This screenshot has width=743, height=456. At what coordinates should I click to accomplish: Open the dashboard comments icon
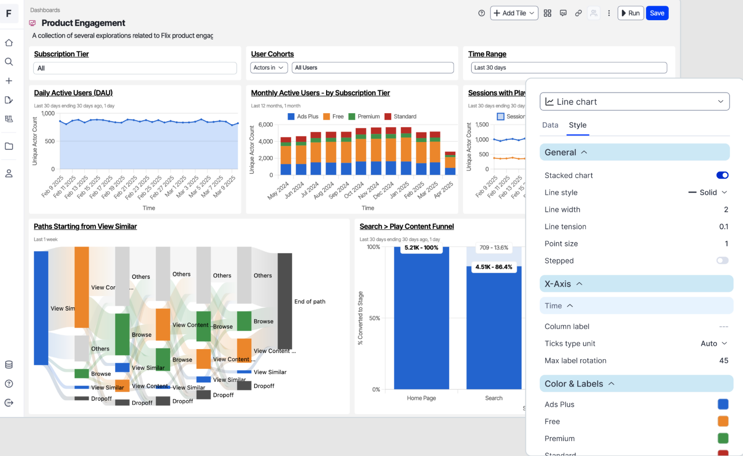pyautogui.click(x=563, y=13)
